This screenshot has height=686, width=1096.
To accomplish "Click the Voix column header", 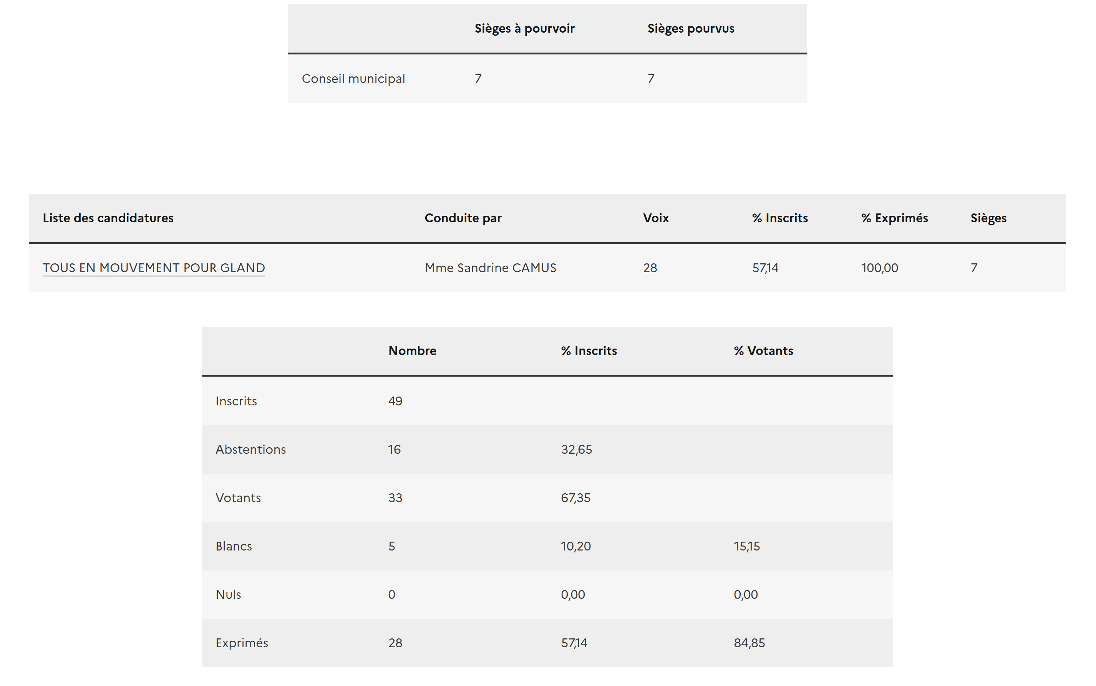I will click(656, 218).
